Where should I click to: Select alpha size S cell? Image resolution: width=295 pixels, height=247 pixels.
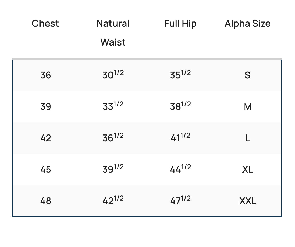pyautogui.click(x=248, y=75)
